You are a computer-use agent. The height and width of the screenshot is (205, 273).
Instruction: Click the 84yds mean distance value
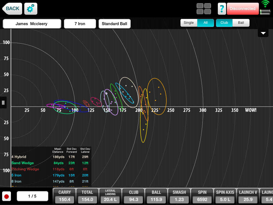coord(58,163)
